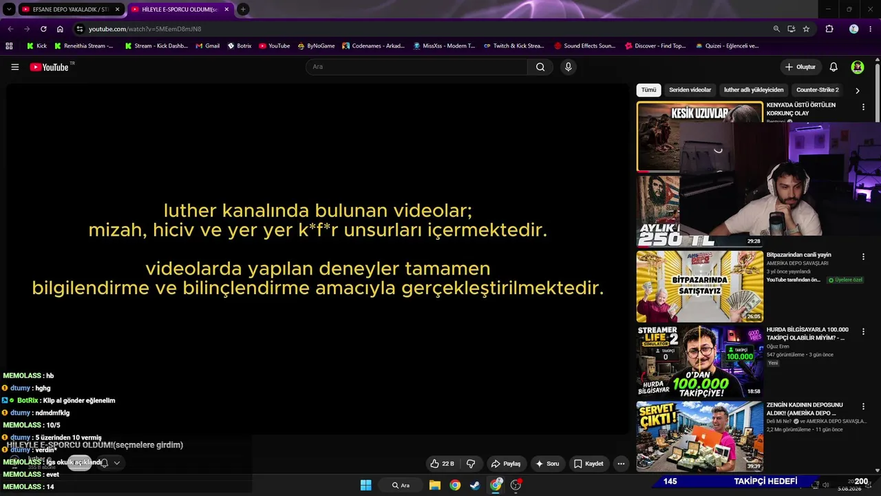Open the Quizei bookmark
This screenshot has height=496, width=881.
(727, 46)
